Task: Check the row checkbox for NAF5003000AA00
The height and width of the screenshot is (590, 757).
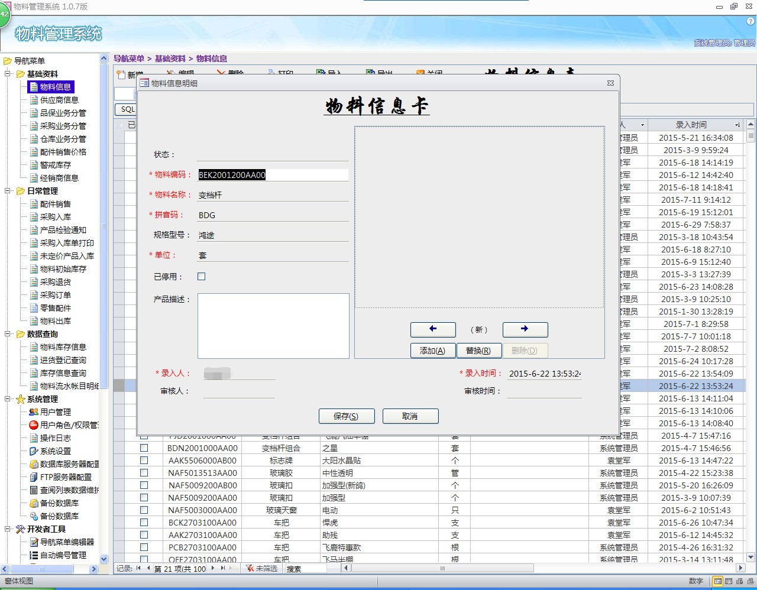Action: pos(144,510)
